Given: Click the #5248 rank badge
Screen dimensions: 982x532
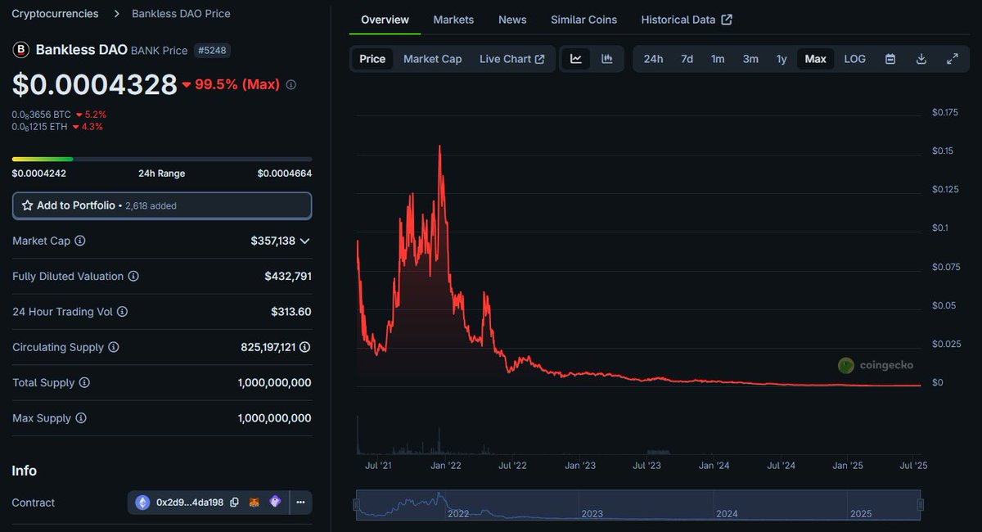Looking at the screenshot, I should 213,50.
